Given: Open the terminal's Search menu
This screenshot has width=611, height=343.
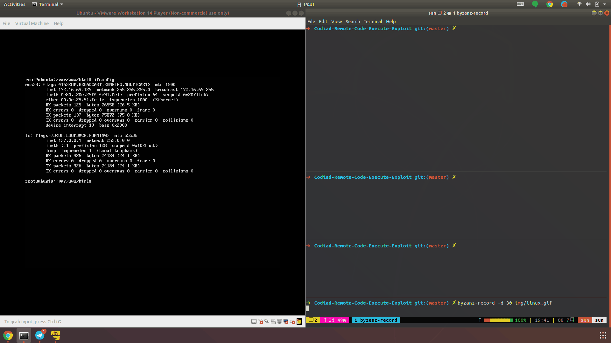Looking at the screenshot, I should click(x=353, y=22).
